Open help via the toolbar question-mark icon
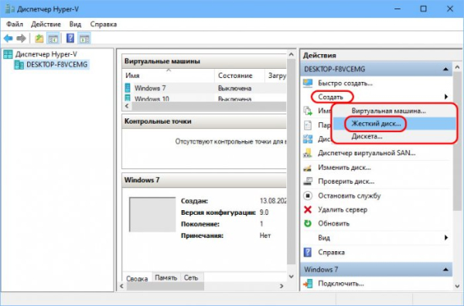 point(70,38)
